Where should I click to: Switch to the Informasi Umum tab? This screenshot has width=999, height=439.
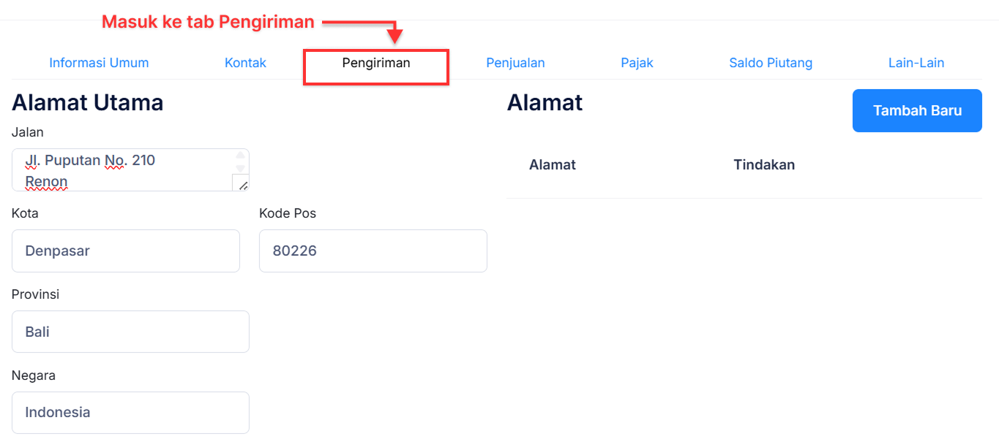99,63
